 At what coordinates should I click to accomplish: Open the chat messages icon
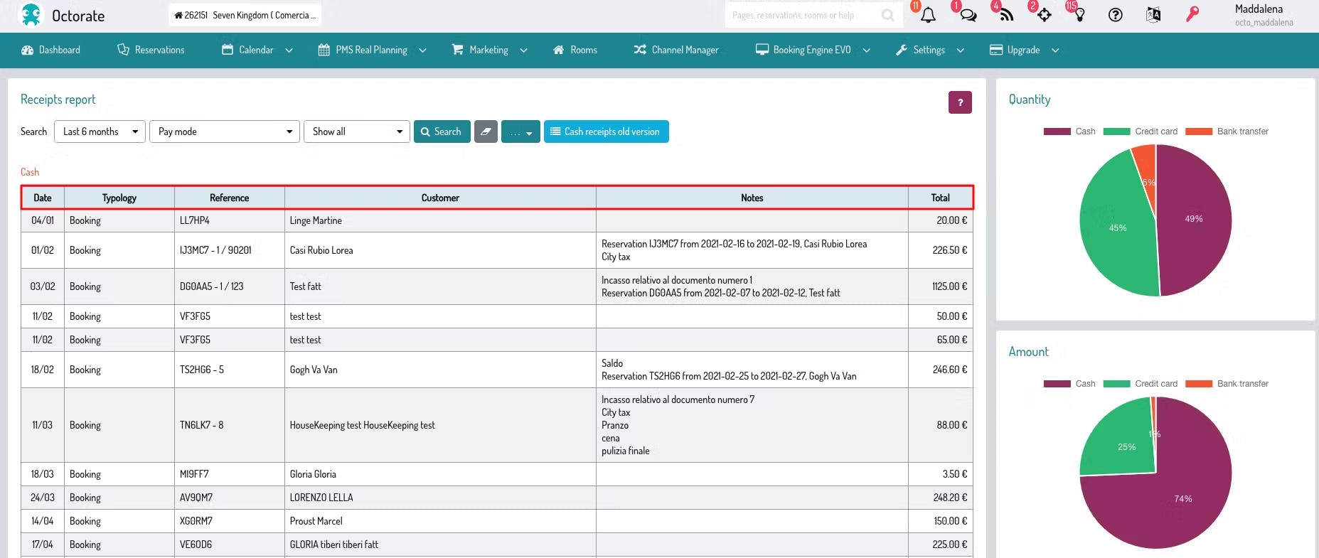coord(968,15)
